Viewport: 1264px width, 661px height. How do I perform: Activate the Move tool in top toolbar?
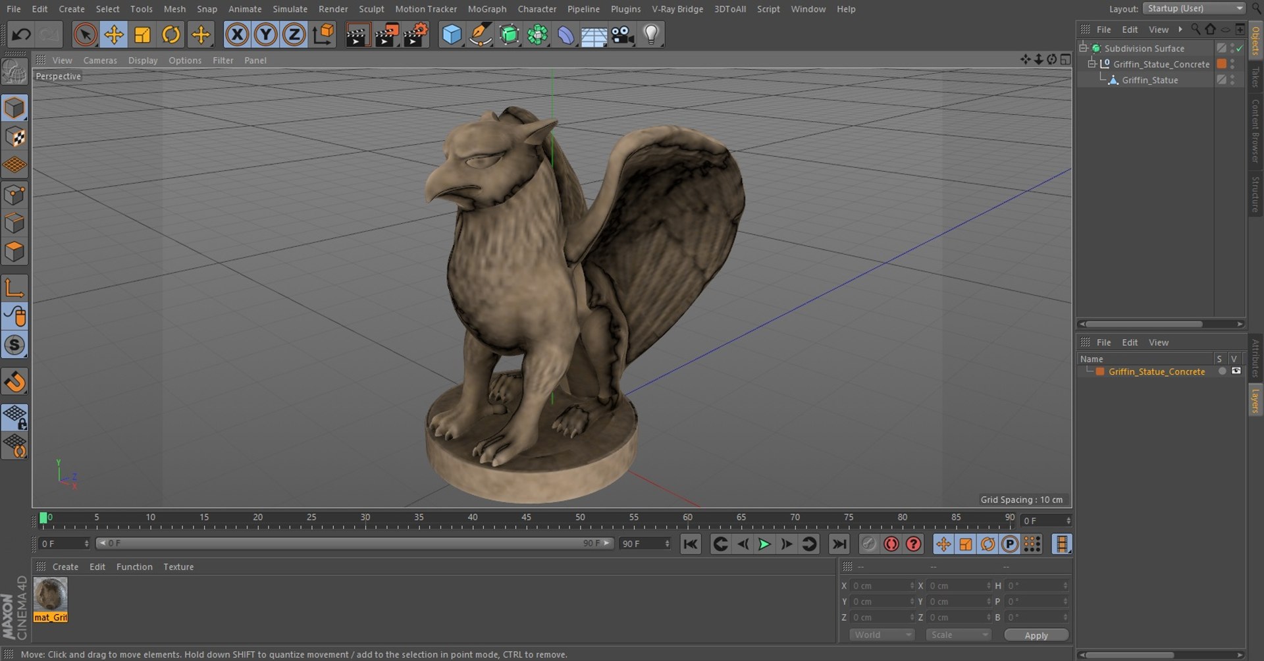point(113,34)
